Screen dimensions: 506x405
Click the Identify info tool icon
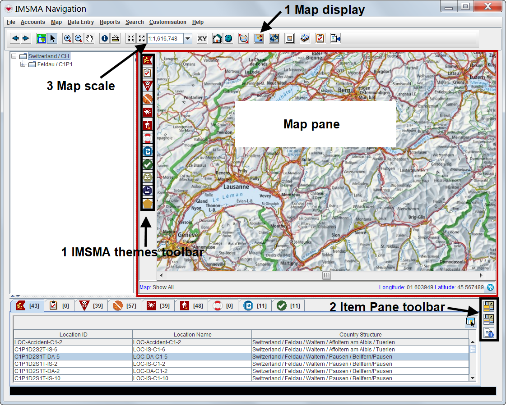tap(105, 38)
